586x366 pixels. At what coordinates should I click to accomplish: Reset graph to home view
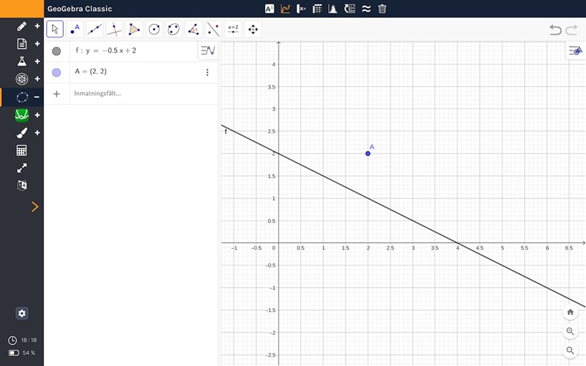(571, 312)
